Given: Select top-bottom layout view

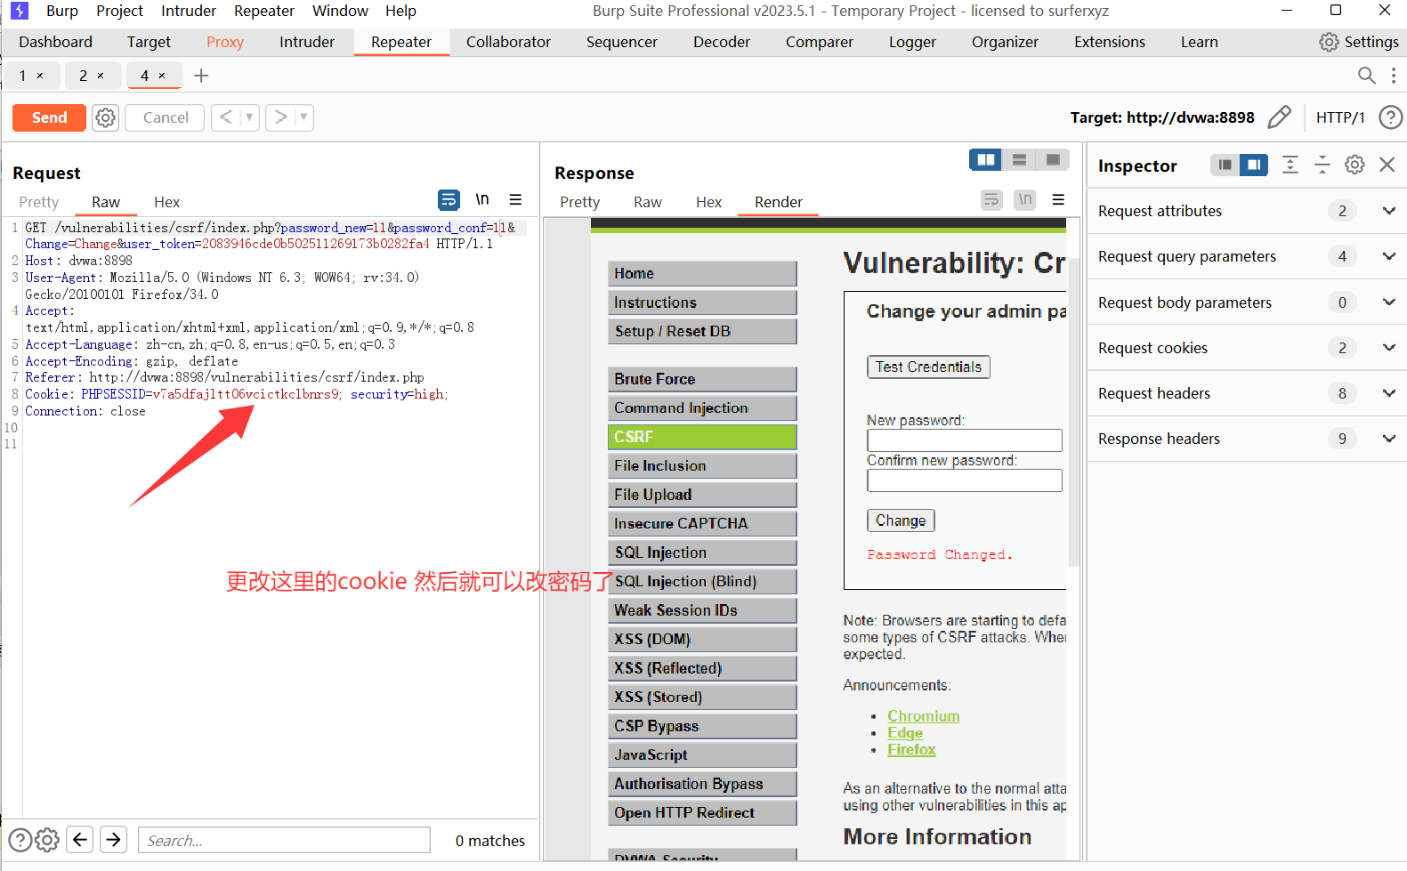Looking at the screenshot, I should [x=1020, y=159].
